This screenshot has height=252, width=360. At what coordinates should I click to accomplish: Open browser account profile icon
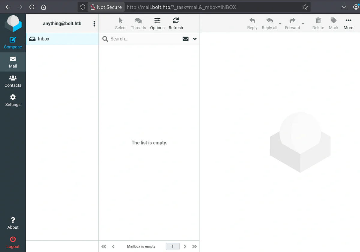(356, 7)
